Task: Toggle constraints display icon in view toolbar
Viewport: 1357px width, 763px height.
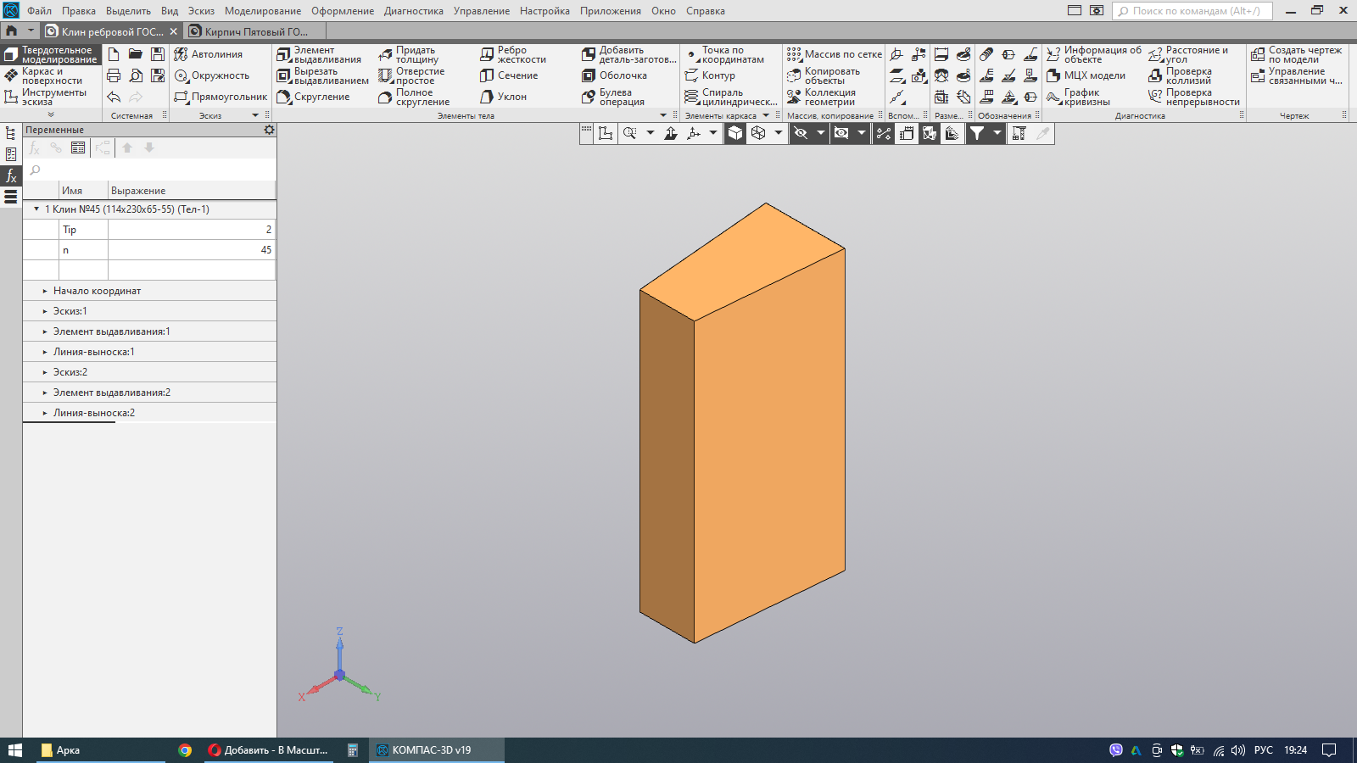Action: coord(884,133)
